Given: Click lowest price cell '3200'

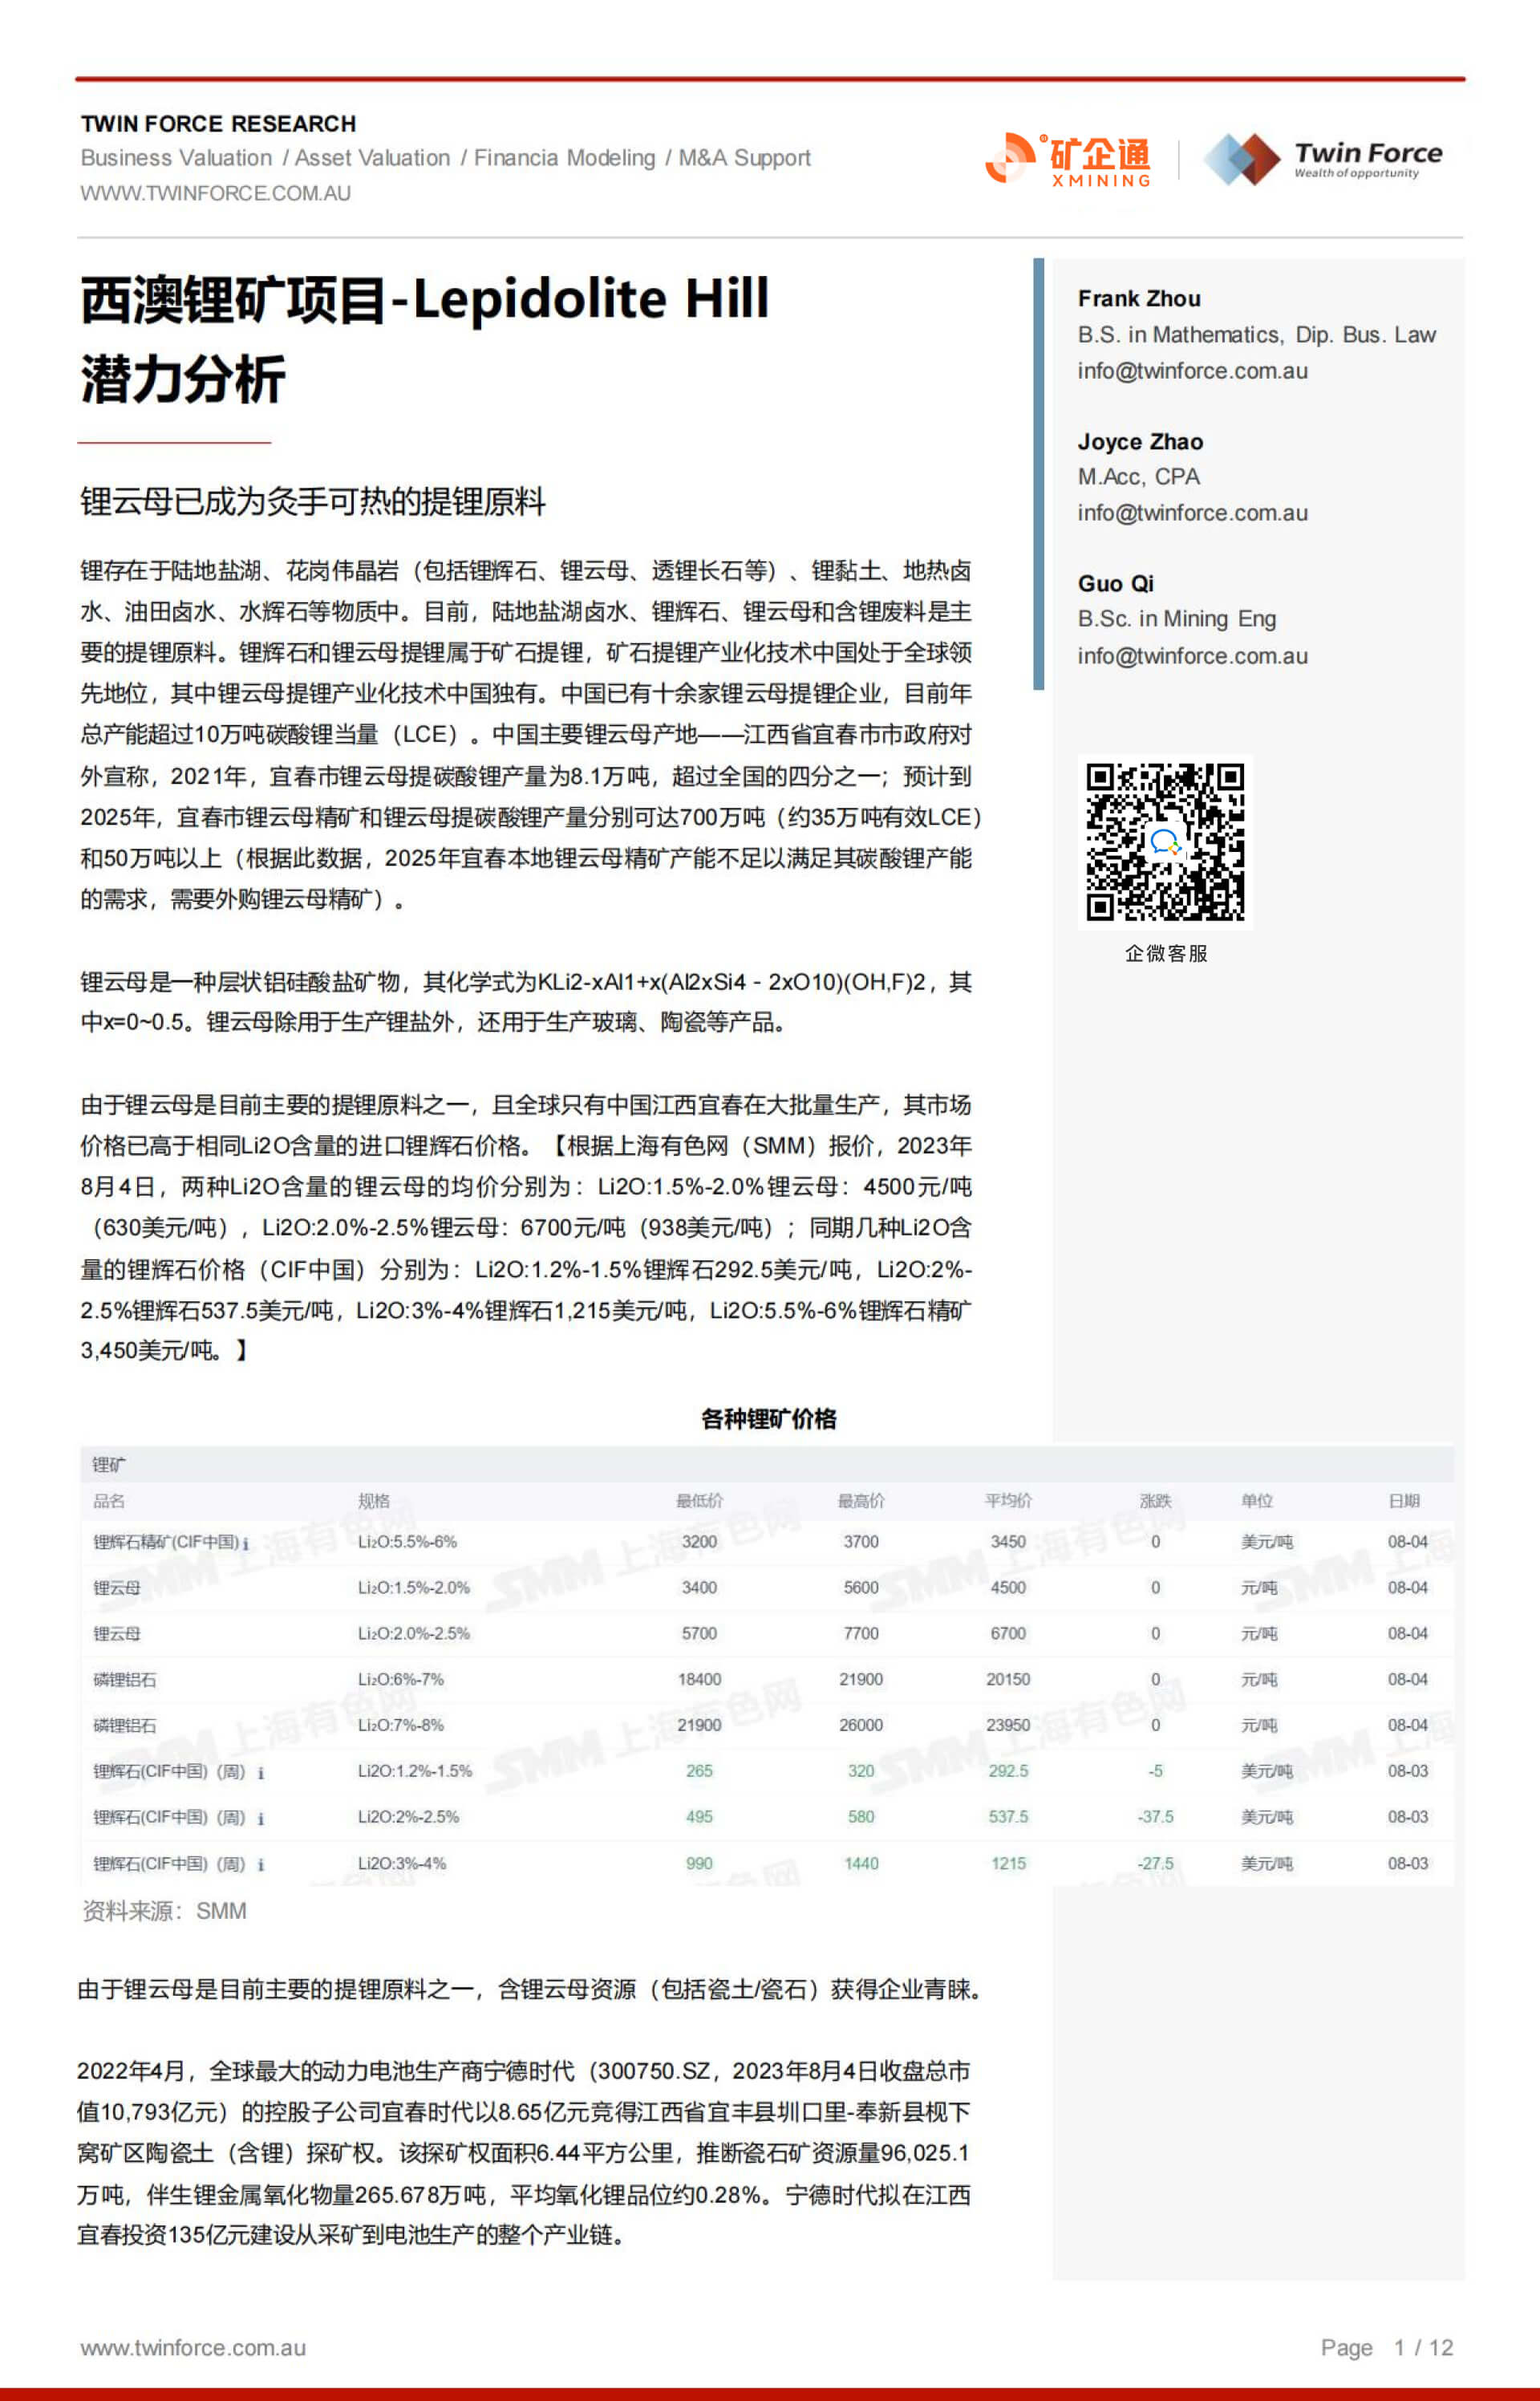Looking at the screenshot, I should 699,1542.
